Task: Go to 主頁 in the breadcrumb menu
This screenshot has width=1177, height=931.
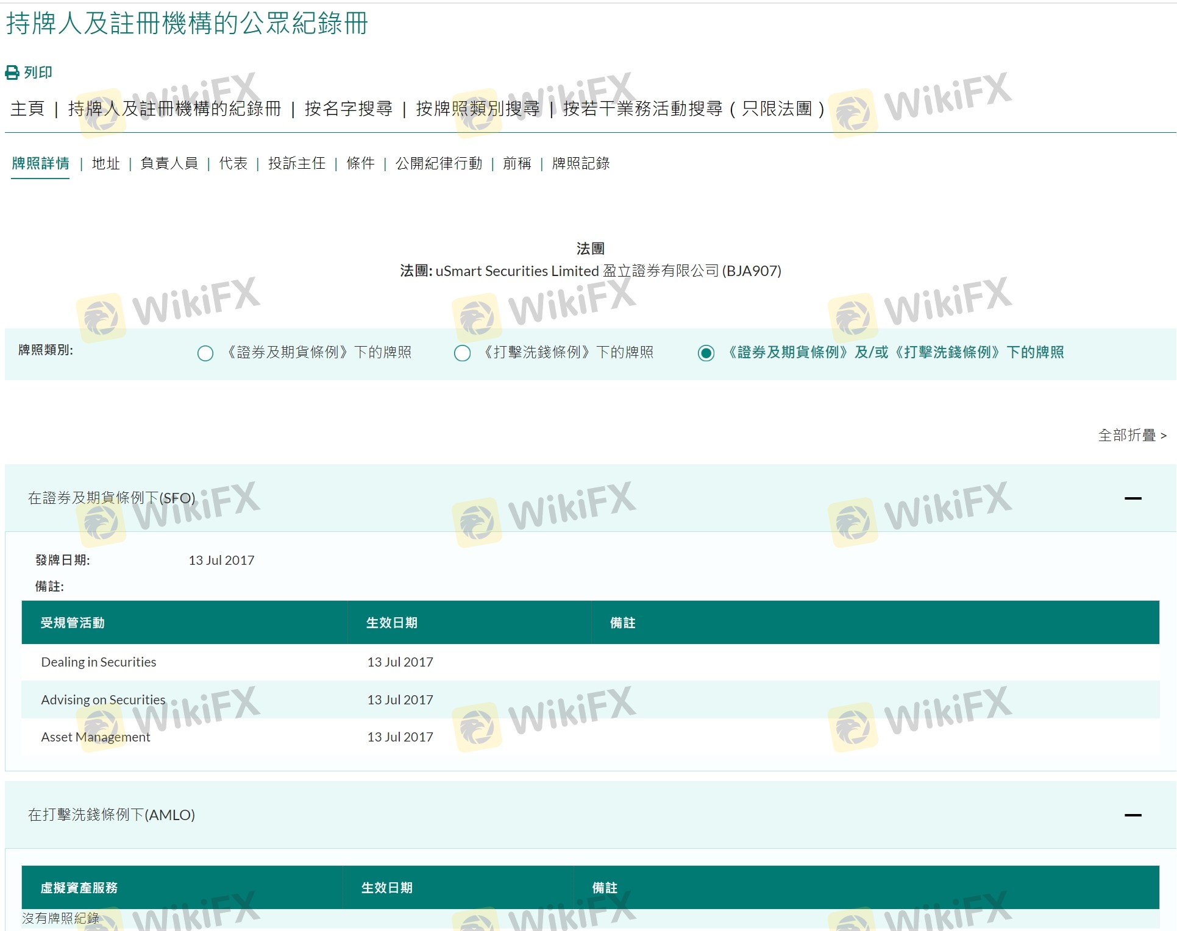Action: (x=27, y=108)
